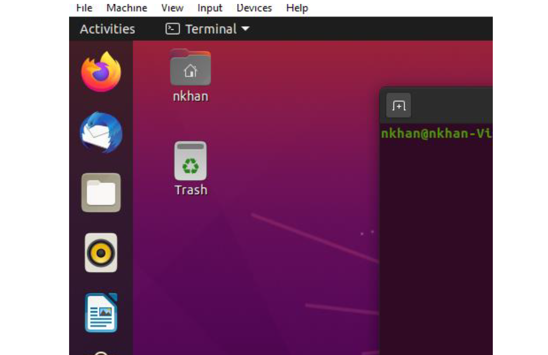Click the nkhan@nkhan prompt text in Terminal
548x355 pixels.
(x=436, y=133)
